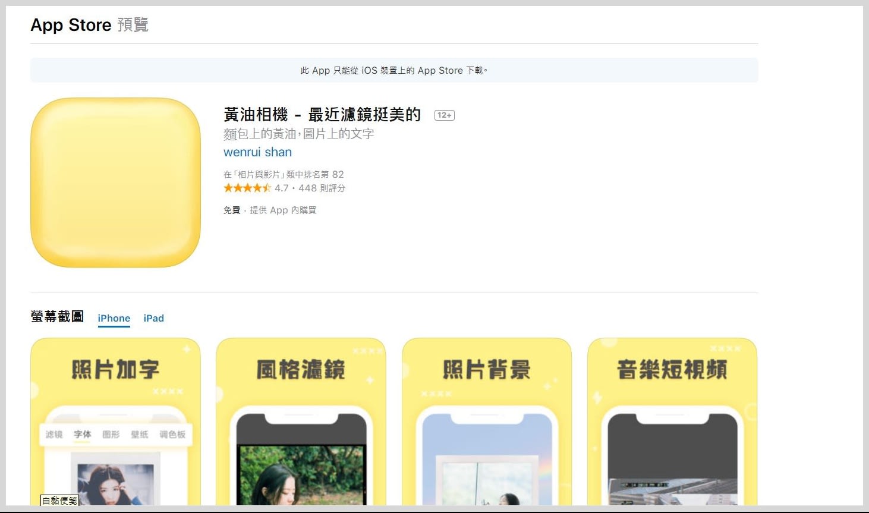The width and height of the screenshot is (869, 513).
Task: Open developer link wenrui shan
Action: (x=257, y=152)
